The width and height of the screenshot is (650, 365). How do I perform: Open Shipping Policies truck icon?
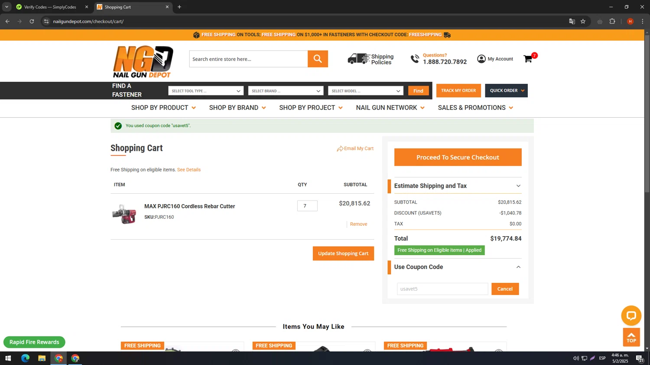coord(359,59)
